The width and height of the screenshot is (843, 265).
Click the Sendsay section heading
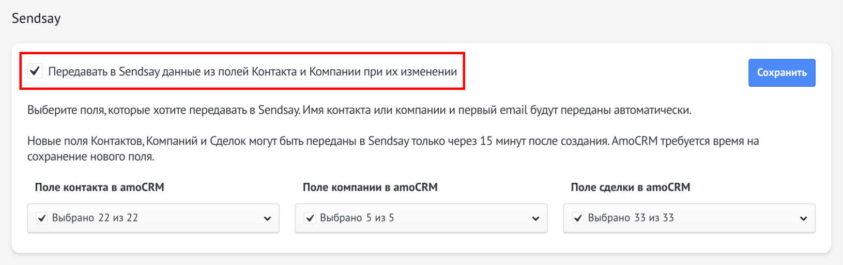click(36, 19)
